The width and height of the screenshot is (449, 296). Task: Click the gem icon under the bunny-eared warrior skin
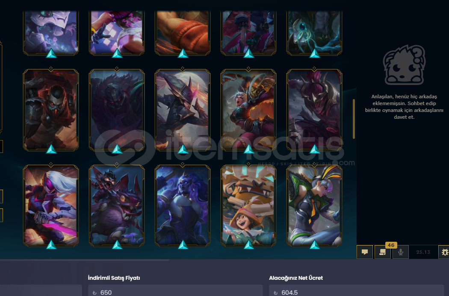pyautogui.click(x=314, y=244)
